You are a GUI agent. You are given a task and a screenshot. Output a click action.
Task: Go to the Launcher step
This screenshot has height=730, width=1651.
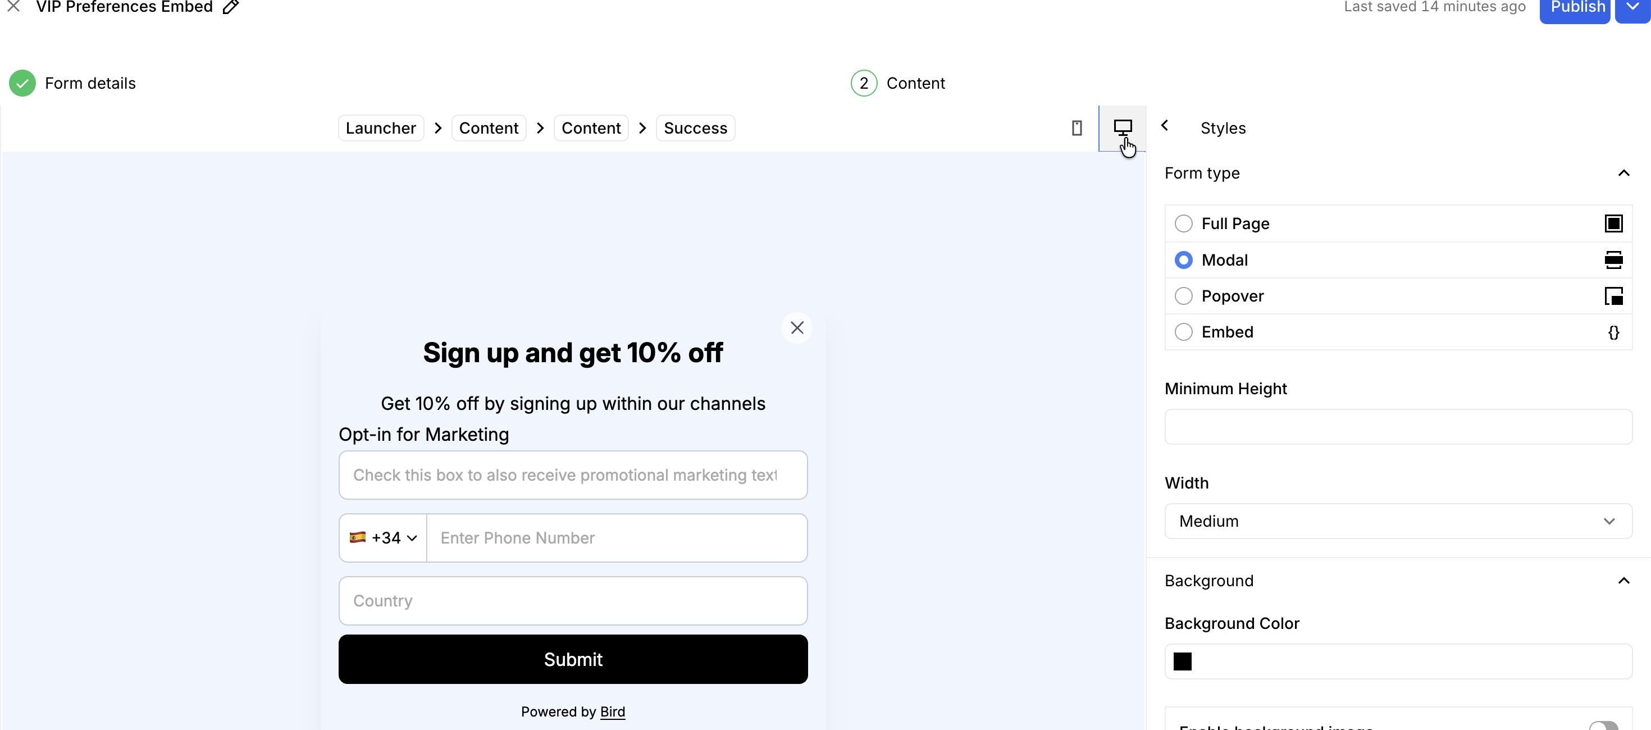click(381, 128)
